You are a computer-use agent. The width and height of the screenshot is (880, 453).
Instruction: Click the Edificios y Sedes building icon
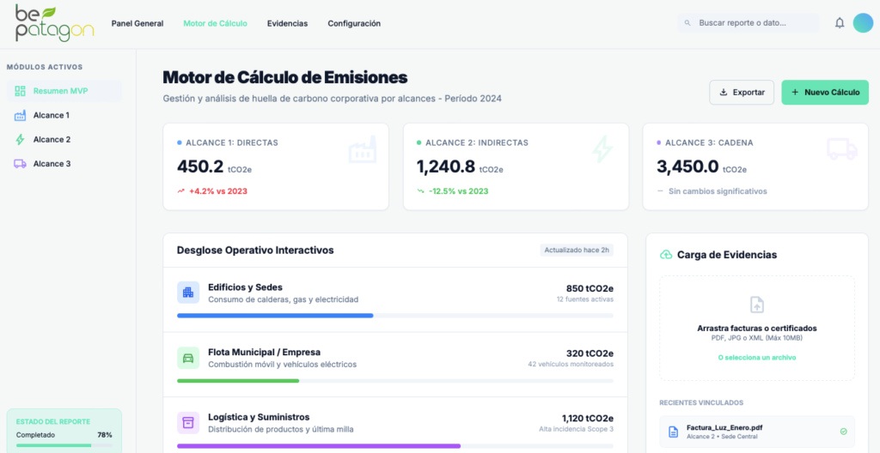coord(188,293)
